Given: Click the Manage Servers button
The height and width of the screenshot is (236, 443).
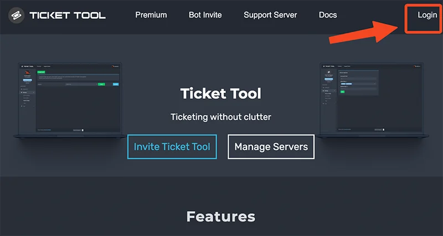Looking at the screenshot, I should point(271,146).
